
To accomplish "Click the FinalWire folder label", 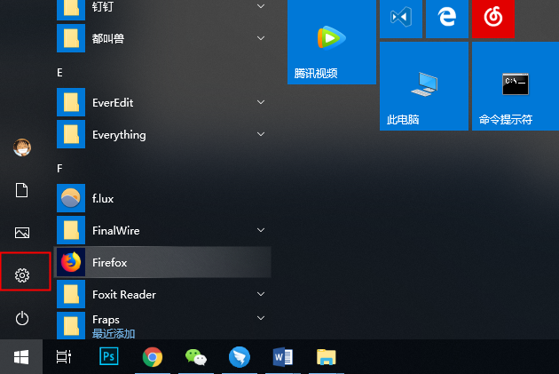I will tap(116, 231).
